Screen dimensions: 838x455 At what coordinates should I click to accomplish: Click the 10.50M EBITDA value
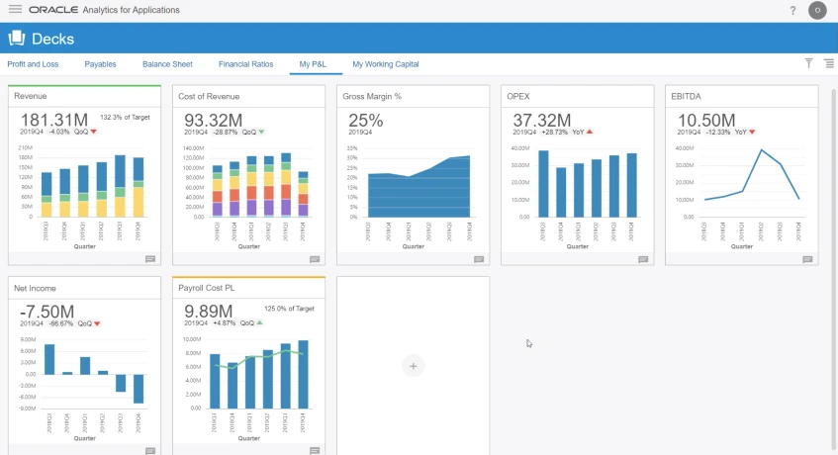click(x=706, y=120)
